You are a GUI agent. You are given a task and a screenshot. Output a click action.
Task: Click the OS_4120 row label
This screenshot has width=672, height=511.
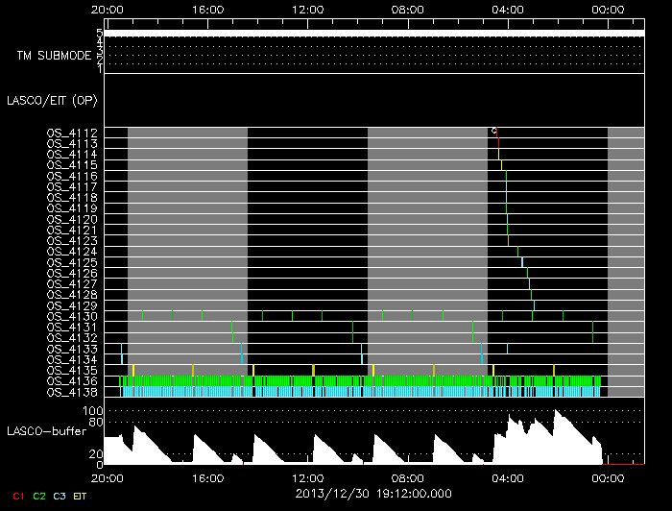[x=72, y=219]
